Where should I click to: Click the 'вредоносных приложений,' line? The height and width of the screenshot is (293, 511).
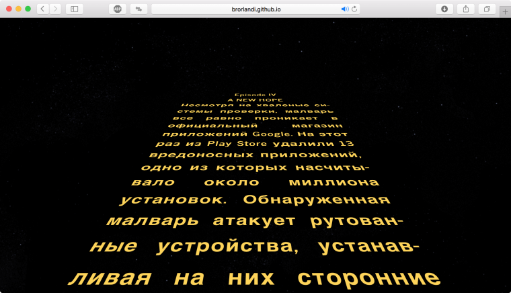(x=255, y=155)
